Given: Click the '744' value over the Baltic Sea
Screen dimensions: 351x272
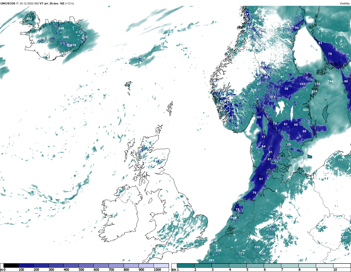Looking at the screenshot, I should (330, 81).
